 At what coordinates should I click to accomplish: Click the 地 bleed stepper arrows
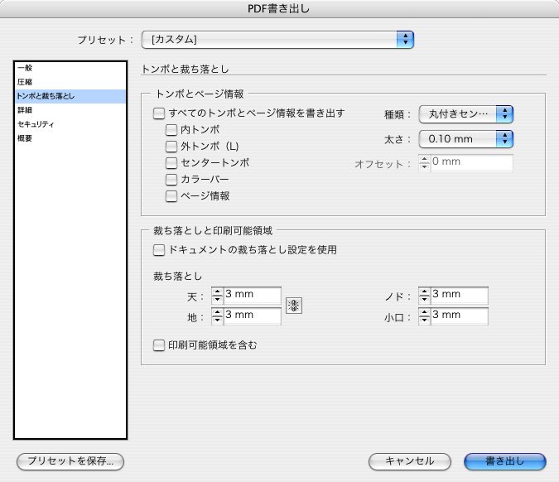pyautogui.click(x=217, y=316)
